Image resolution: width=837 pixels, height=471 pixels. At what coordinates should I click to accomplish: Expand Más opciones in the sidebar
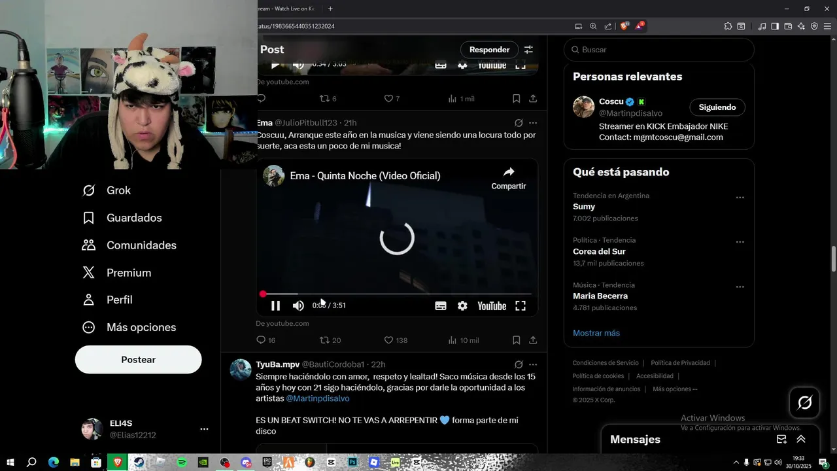coord(129,327)
